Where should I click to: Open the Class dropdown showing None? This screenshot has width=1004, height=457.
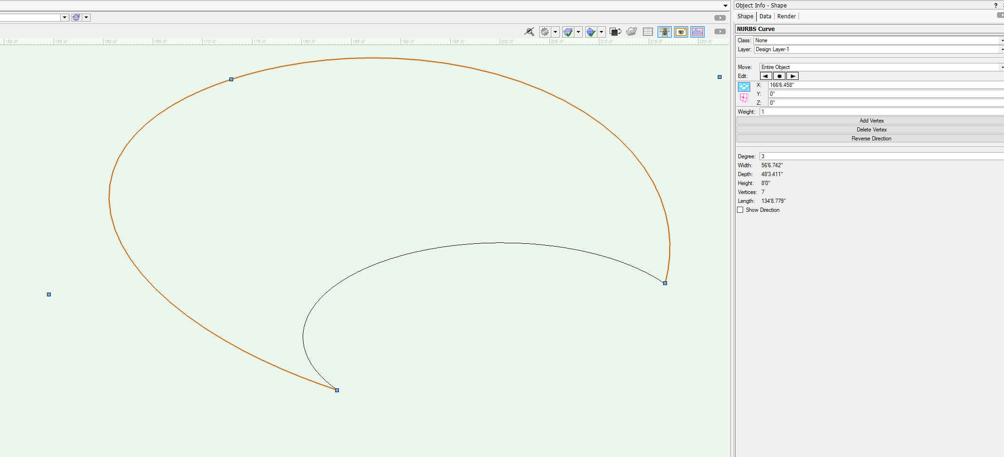[878, 40]
